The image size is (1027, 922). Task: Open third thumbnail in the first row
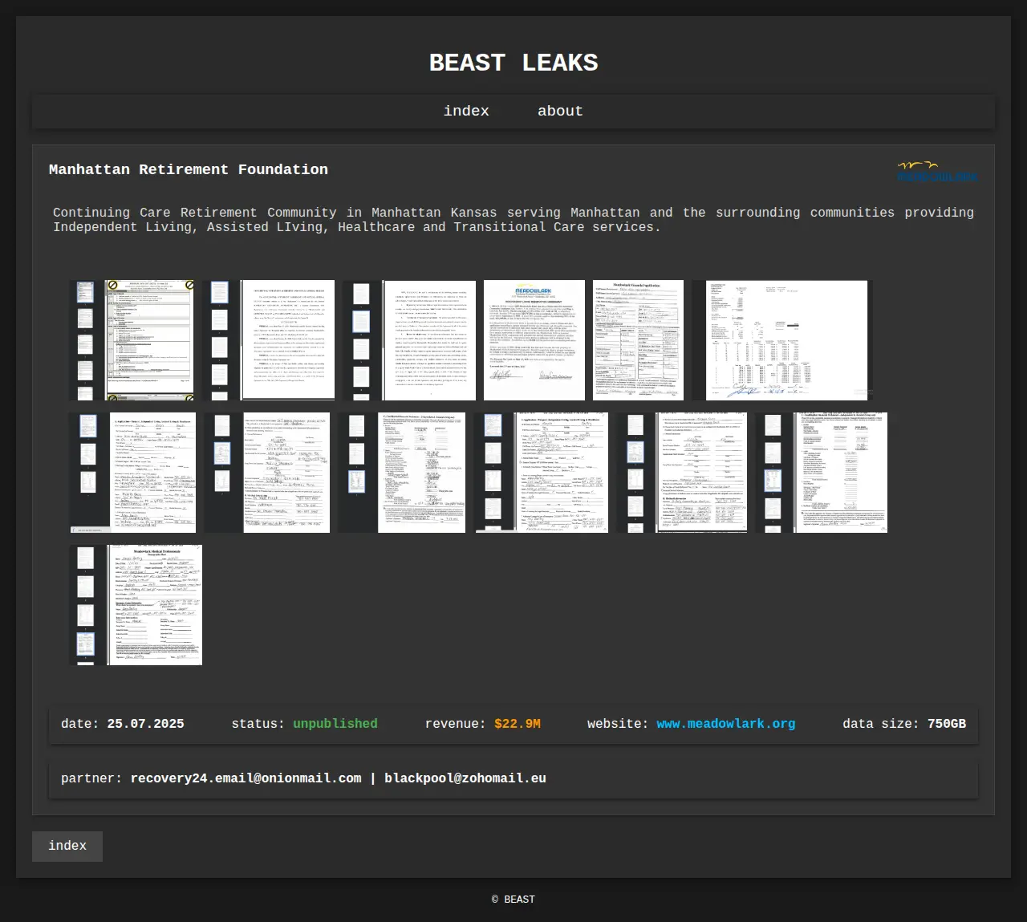409,340
